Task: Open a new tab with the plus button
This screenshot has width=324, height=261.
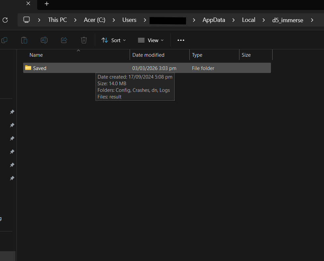Action: click(47, 4)
